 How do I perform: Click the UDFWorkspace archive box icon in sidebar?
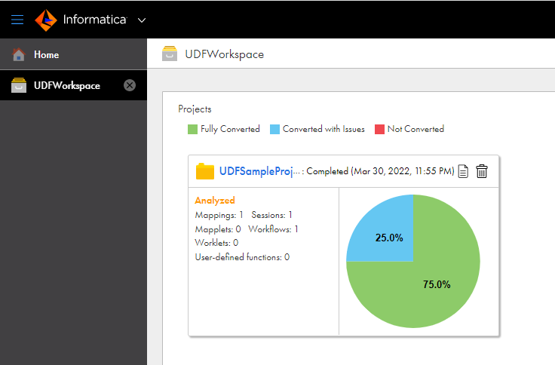coord(19,85)
